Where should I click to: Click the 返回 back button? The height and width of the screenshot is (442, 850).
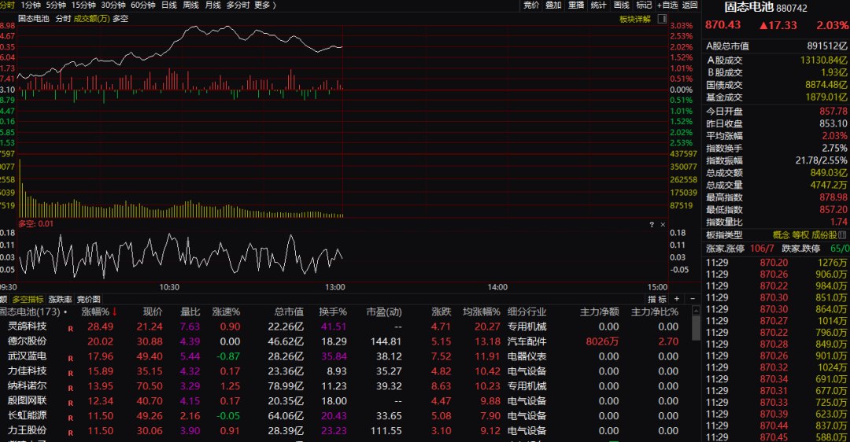(x=689, y=5)
